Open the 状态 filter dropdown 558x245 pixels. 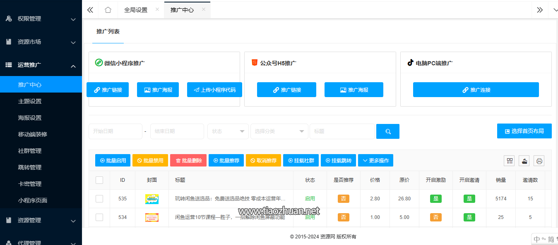[228, 131]
